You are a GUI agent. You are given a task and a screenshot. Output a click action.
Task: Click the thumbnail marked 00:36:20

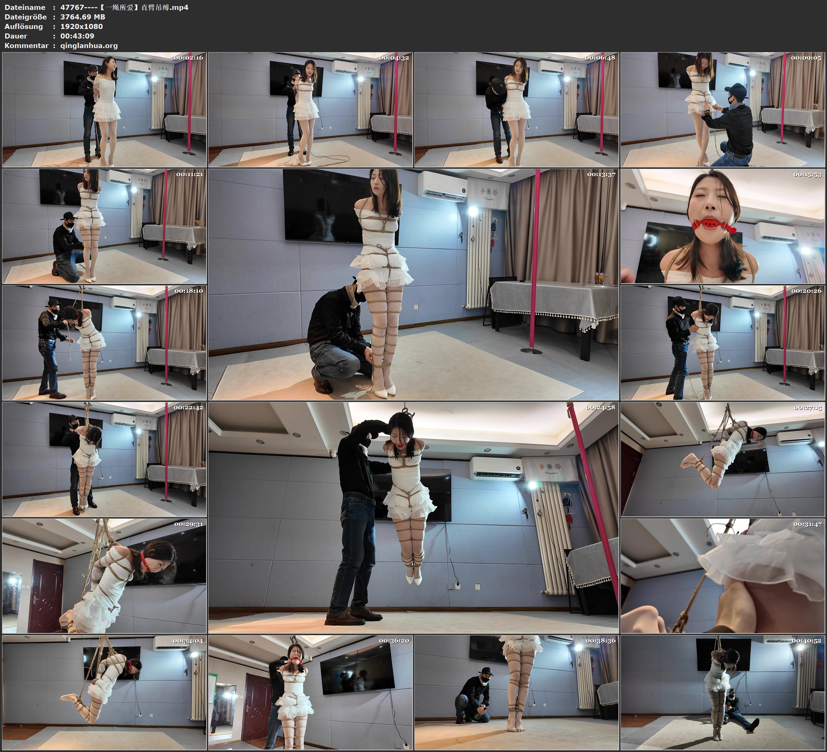(310, 692)
